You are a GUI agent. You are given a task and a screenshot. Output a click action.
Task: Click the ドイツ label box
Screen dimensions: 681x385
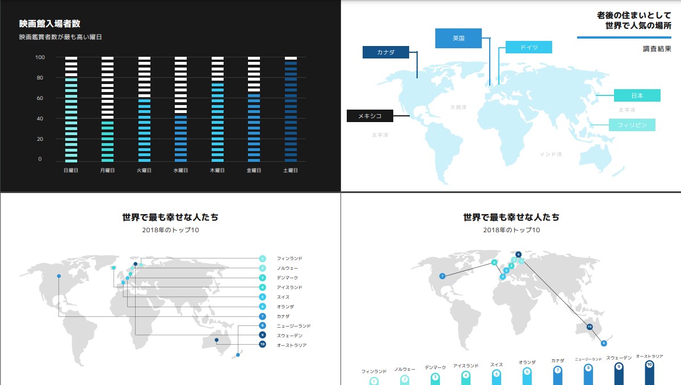(x=528, y=47)
